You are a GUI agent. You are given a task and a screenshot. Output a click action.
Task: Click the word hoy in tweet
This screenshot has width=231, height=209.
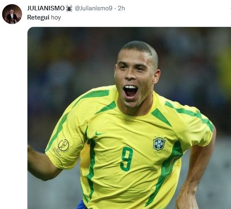(x=56, y=18)
